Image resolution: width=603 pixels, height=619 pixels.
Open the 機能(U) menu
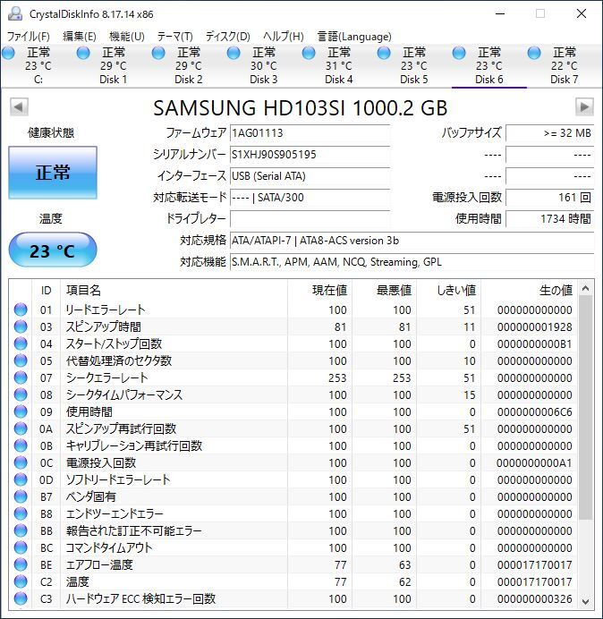127,37
